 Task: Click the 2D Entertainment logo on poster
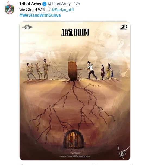point(124,27)
